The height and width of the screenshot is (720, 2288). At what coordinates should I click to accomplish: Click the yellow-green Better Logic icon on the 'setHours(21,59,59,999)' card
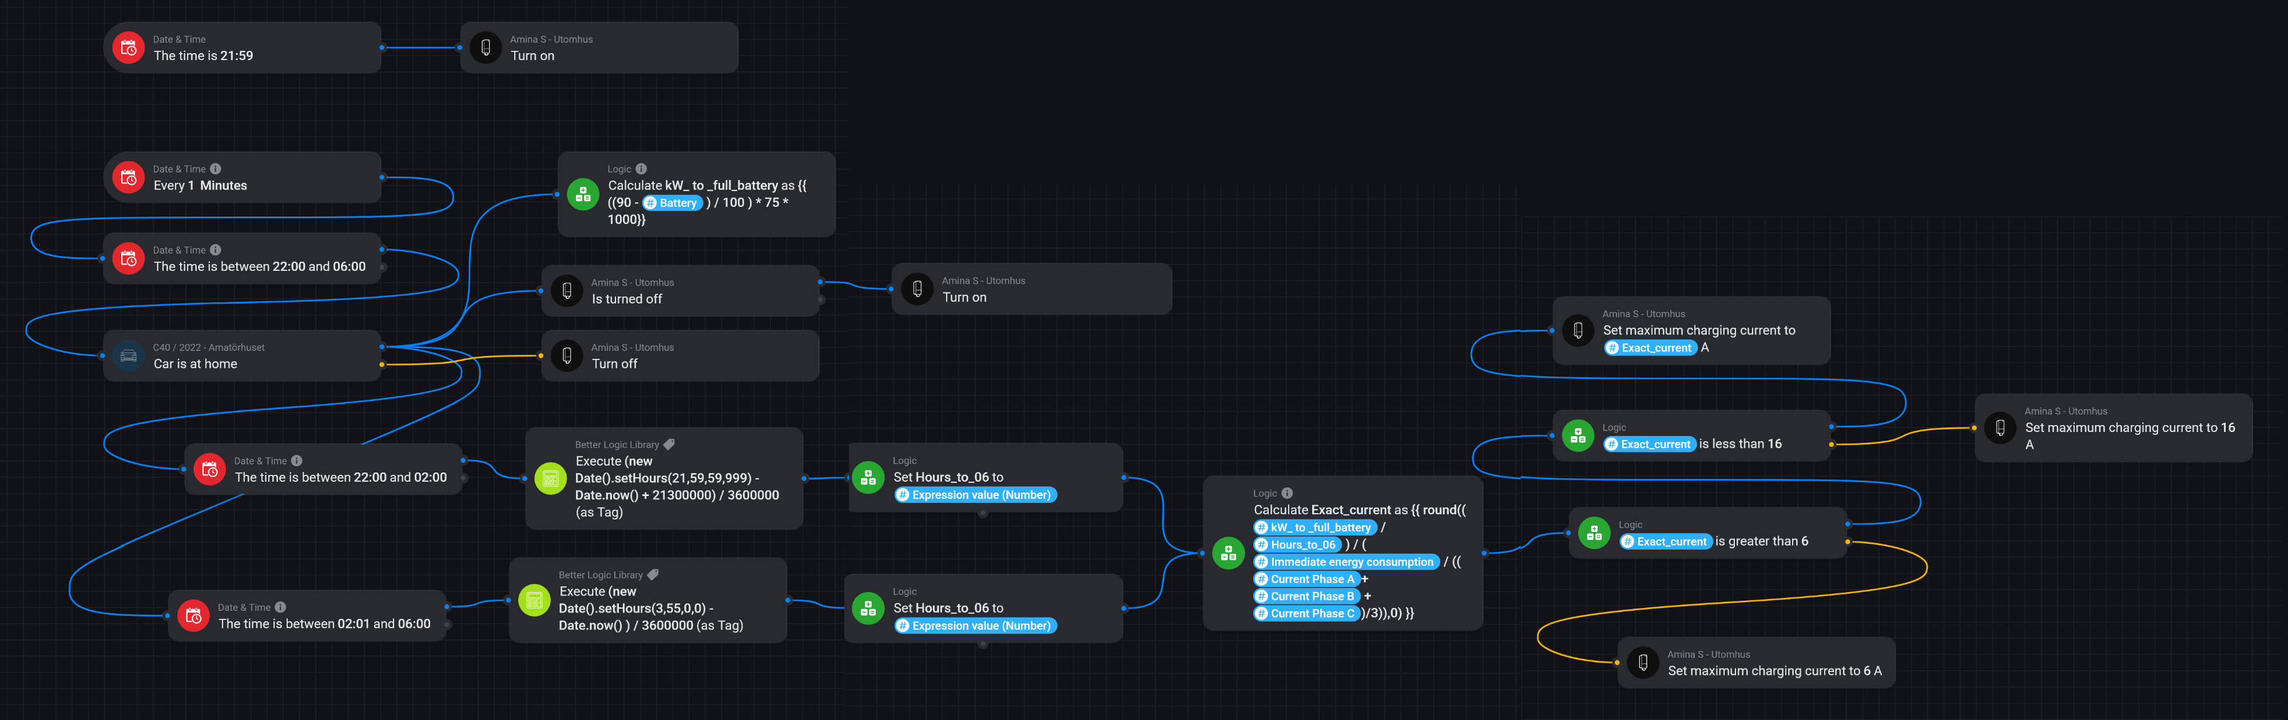[550, 478]
